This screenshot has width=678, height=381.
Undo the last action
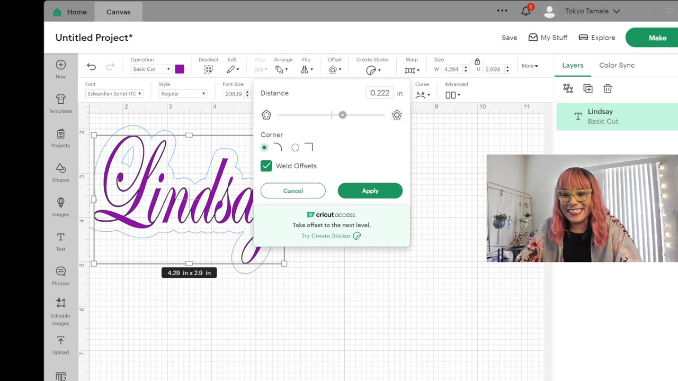tap(92, 66)
